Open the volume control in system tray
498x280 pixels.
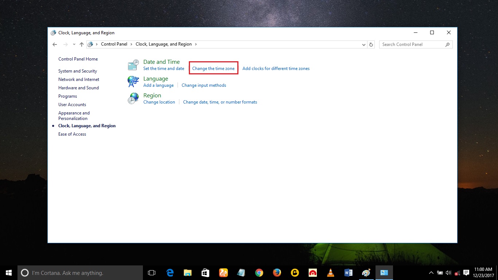coord(448,273)
